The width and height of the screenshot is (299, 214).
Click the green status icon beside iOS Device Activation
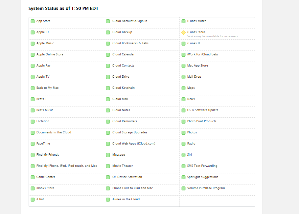click(x=108, y=177)
